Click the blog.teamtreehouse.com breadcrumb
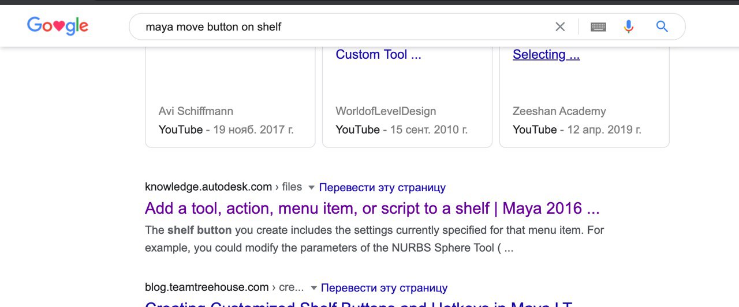This screenshot has height=307, width=739. 225,287
